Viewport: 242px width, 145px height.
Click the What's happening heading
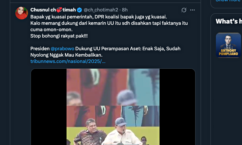point(229,21)
